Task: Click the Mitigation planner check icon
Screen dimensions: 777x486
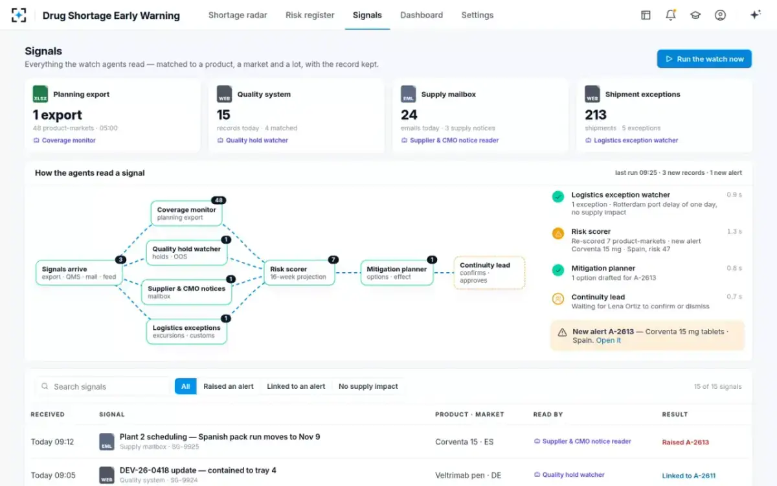Action: [557, 270]
